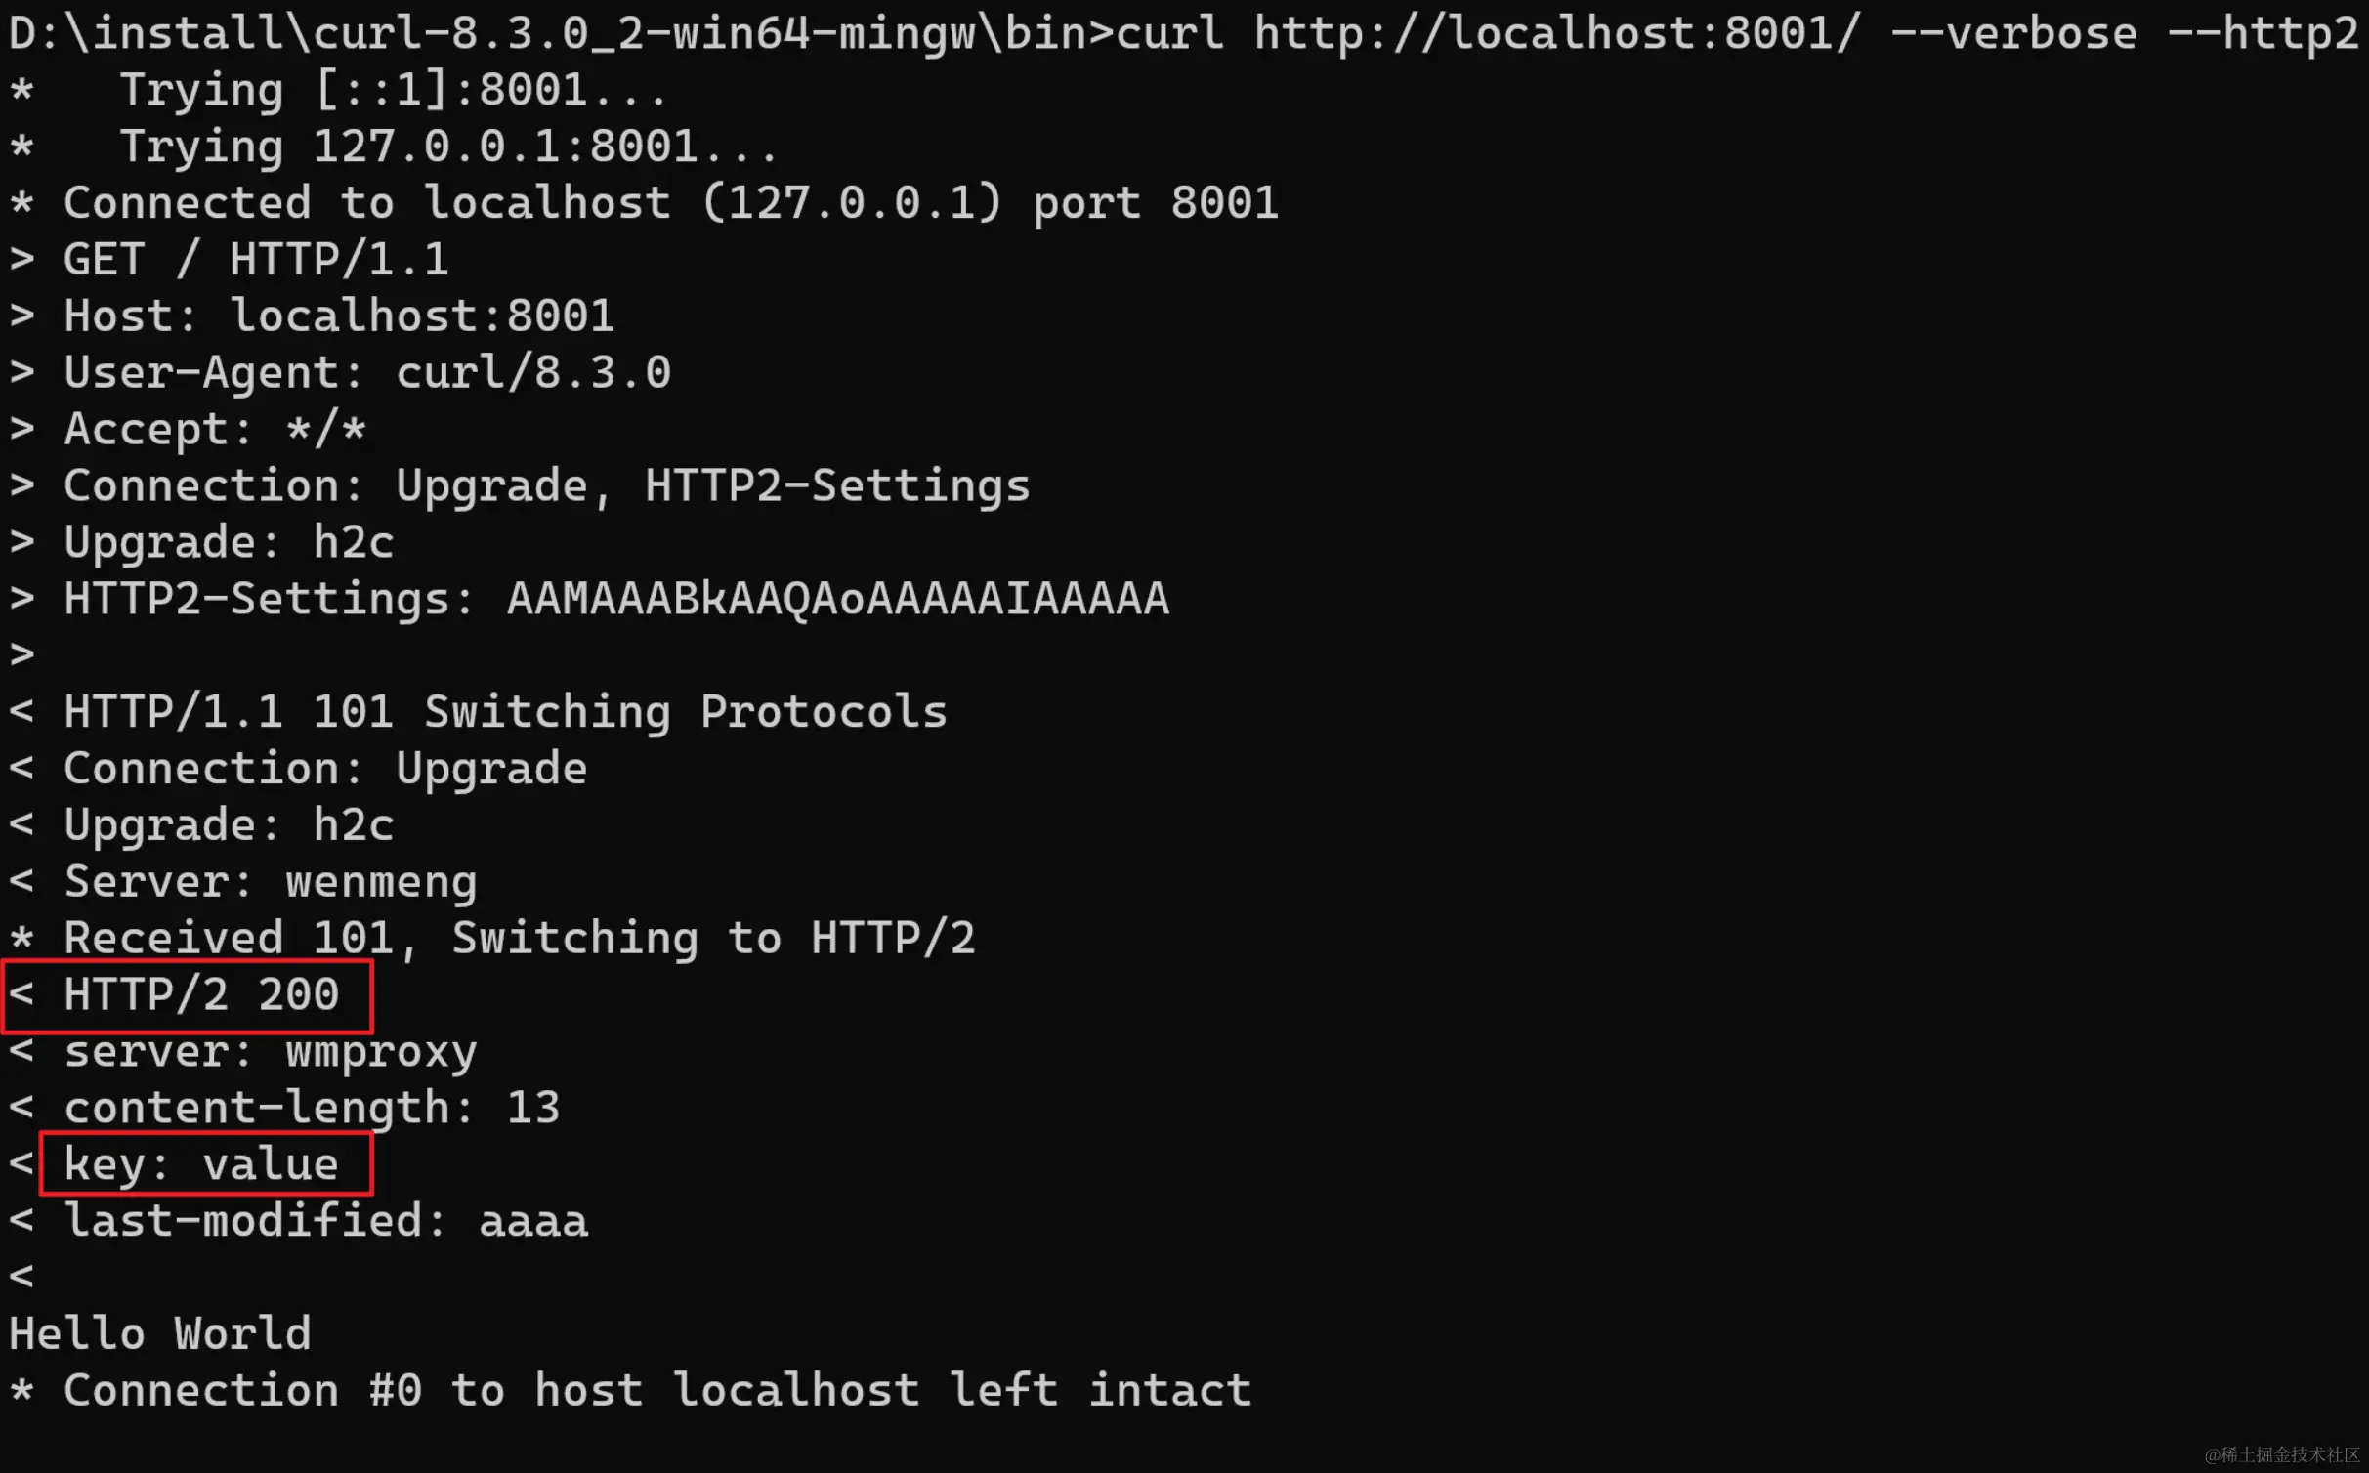2369x1473 pixels.
Task: Click the HTTP2-Settings base64 value
Action: (x=837, y=599)
